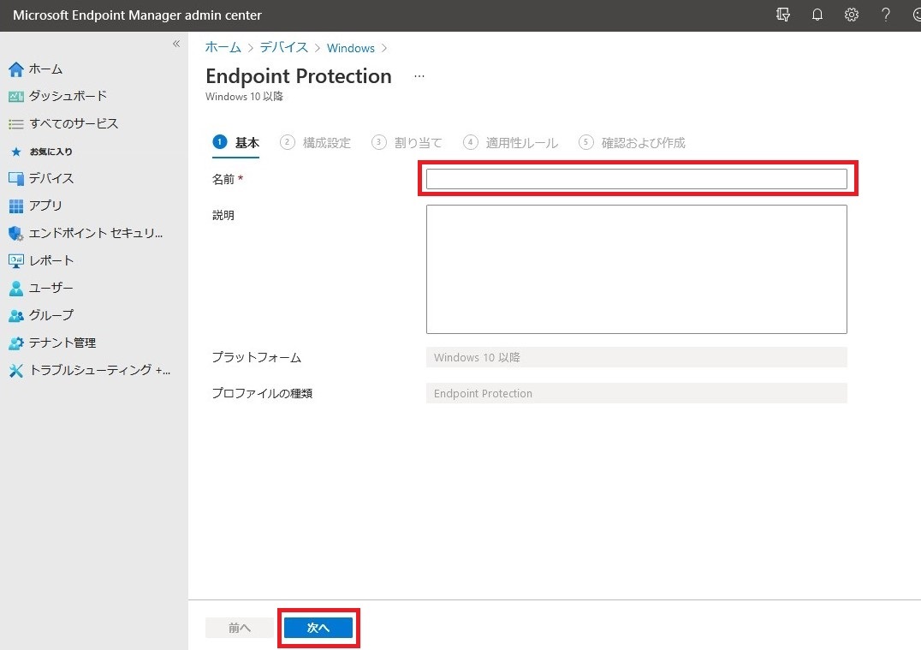Screen dimensions: 921x650
Task: Click the Troubleshooting tools icon
Action: (16, 370)
